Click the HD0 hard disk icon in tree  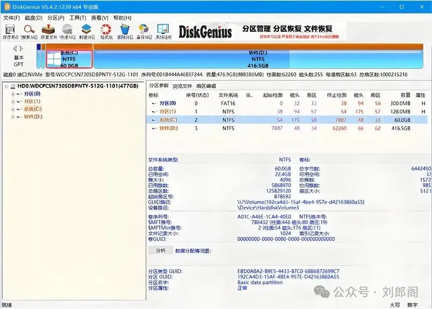13,87
